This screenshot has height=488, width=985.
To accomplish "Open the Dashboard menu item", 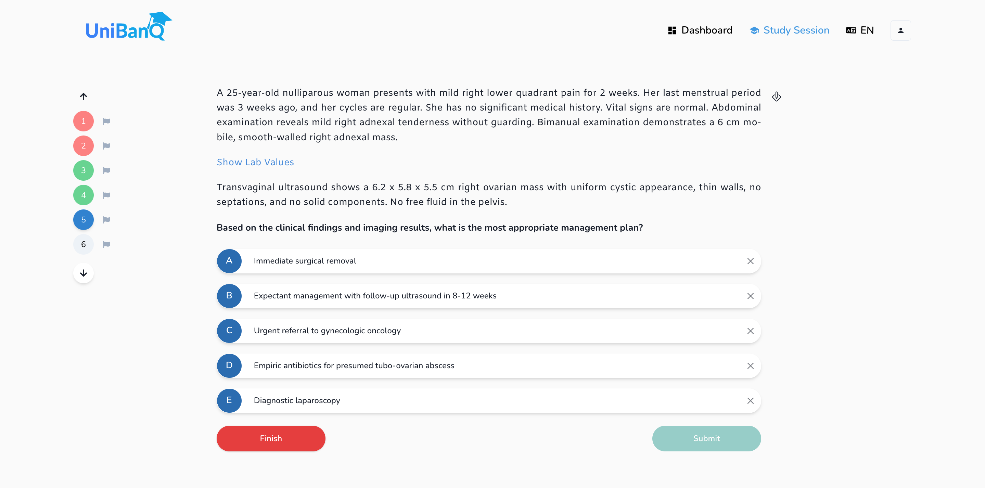I will tap(700, 30).
